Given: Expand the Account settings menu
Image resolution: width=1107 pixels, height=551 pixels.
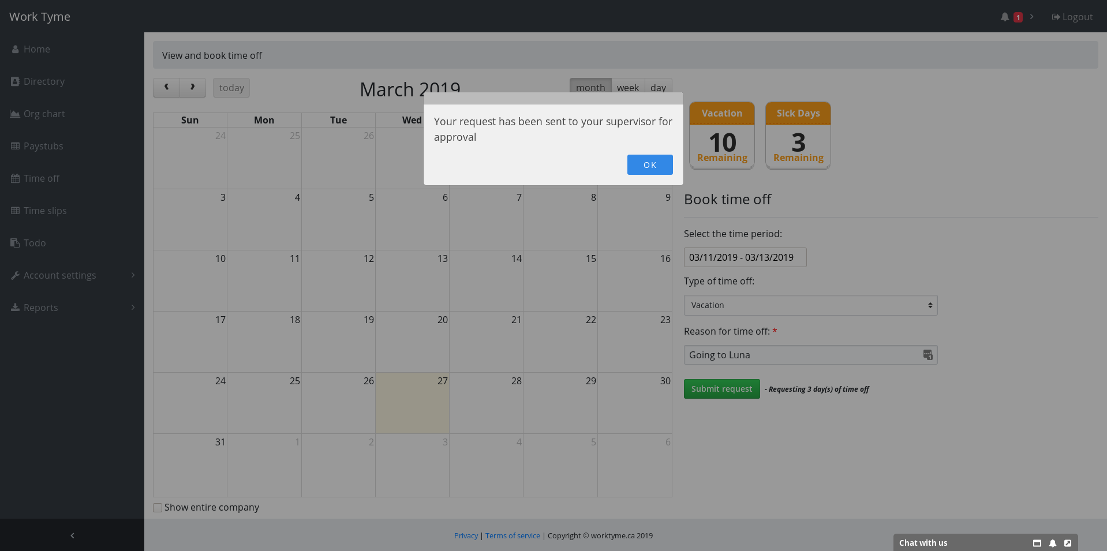Looking at the screenshot, I should tap(59, 275).
